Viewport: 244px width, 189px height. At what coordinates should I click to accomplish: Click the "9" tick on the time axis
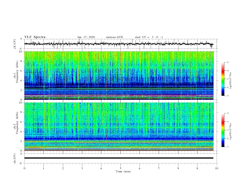(x=197, y=168)
